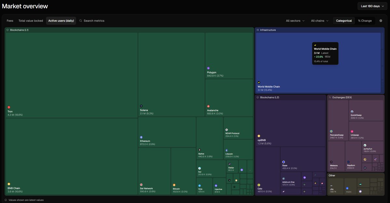This screenshot has height=203, width=390.
Task: Click the Base logo icon
Action: (284, 162)
